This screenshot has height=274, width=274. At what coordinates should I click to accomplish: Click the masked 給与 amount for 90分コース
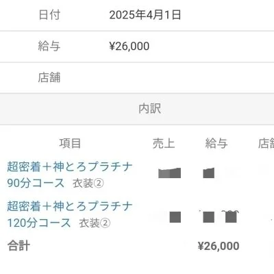point(209,173)
